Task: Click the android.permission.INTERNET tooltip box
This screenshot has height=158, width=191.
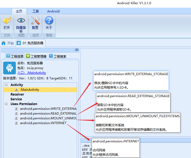Action: pos(116,148)
